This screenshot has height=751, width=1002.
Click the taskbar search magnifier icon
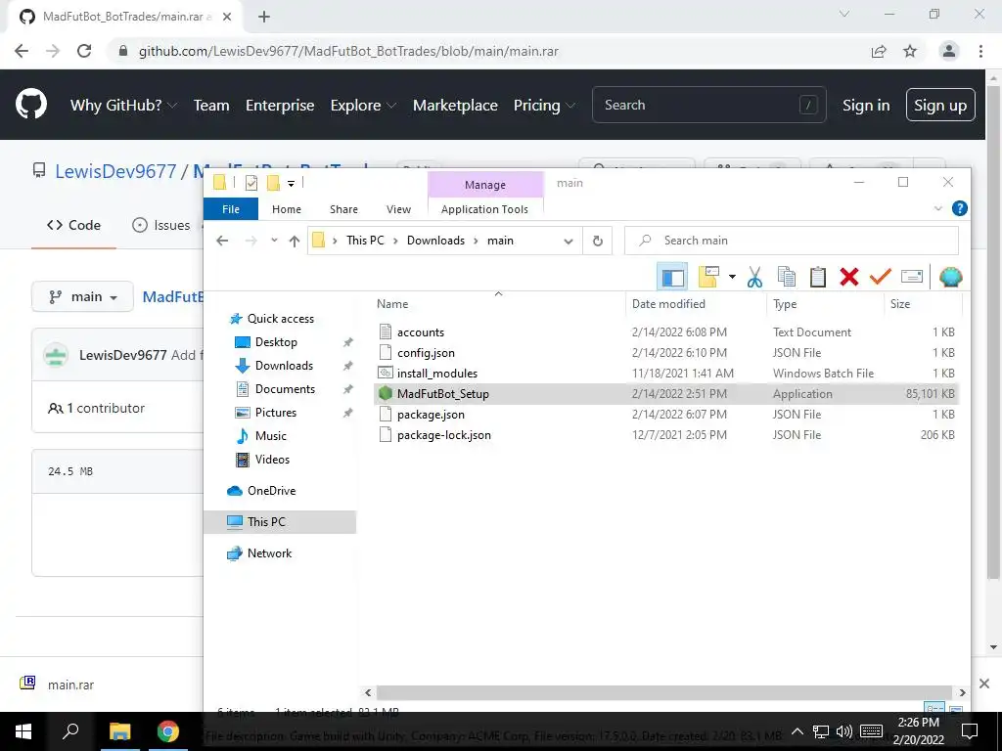(70, 730)
